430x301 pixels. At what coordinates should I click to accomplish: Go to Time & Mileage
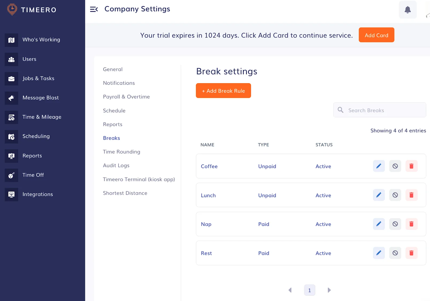42,117
